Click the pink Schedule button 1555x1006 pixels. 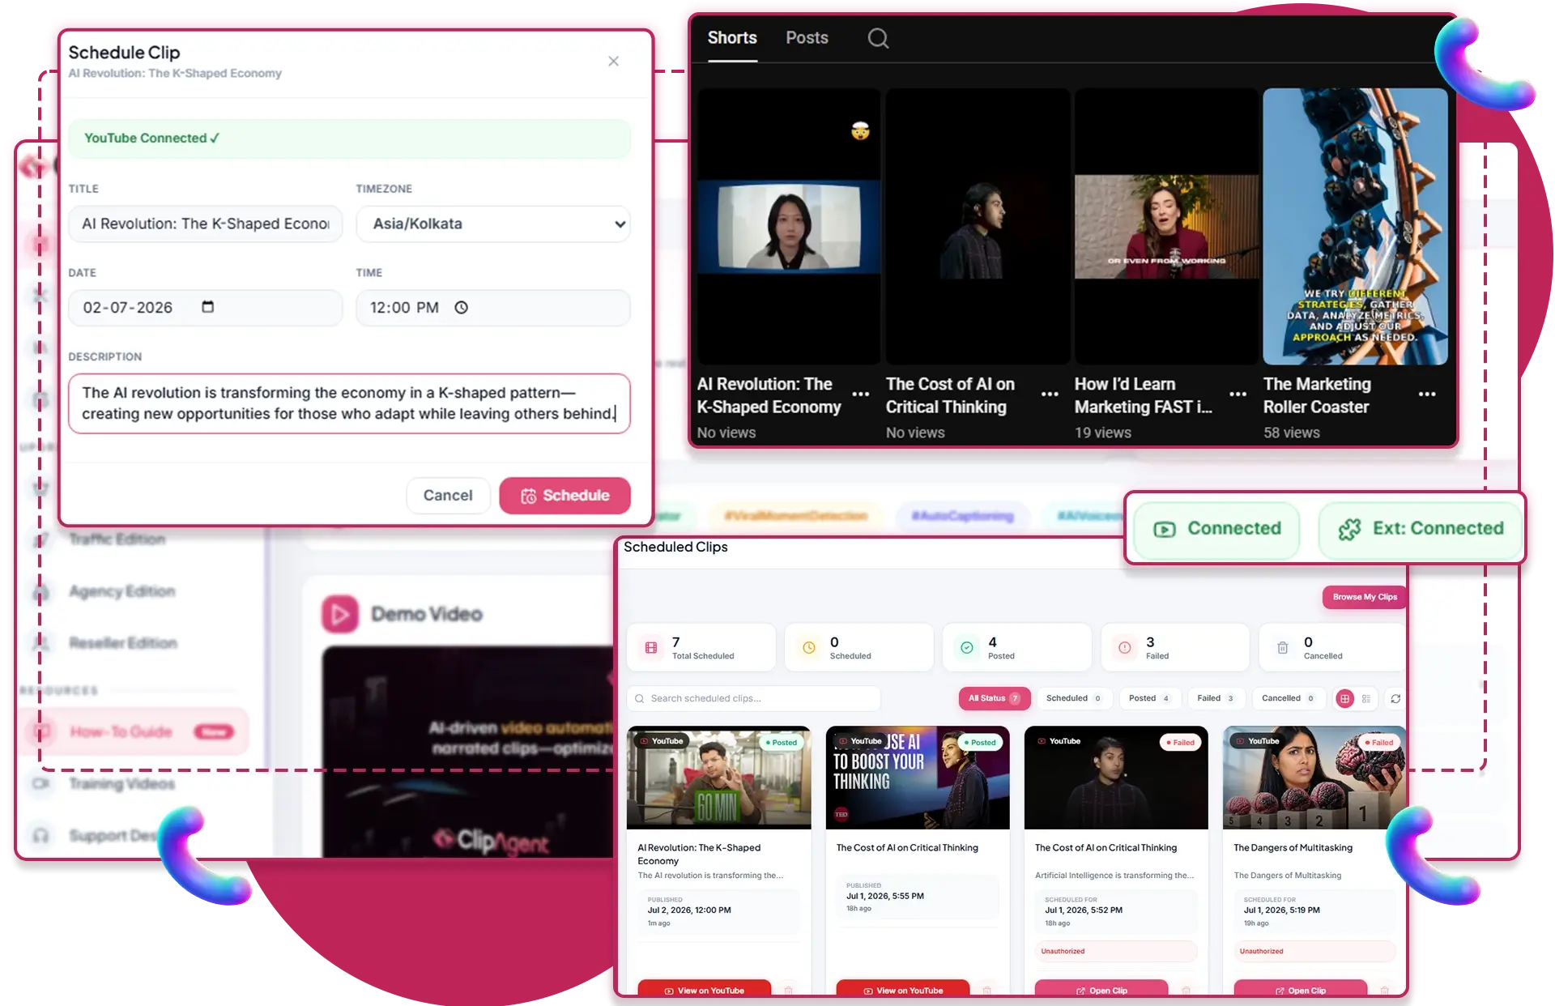(564, 495)
